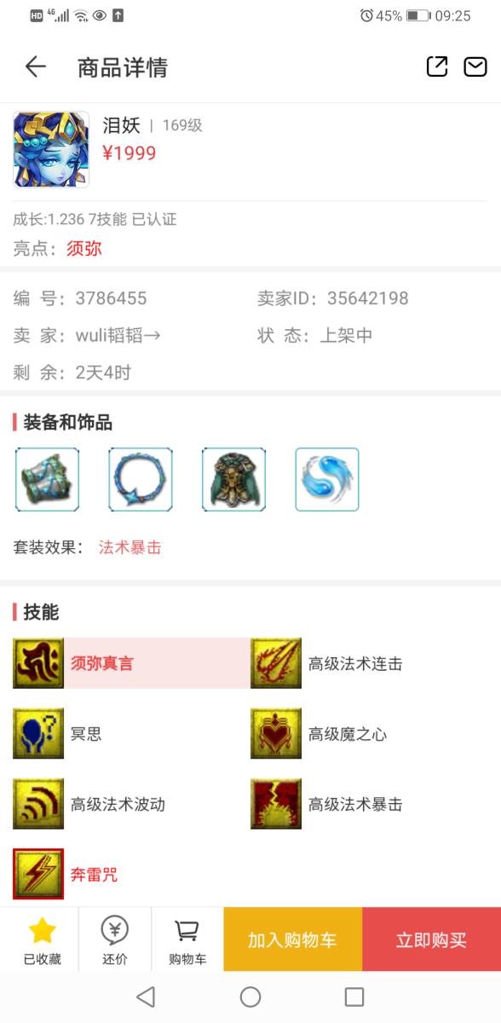This screenshot has width=501, height=1023.
Task: Open the 还价 bargain option
Action: click(x=115, y=939)
